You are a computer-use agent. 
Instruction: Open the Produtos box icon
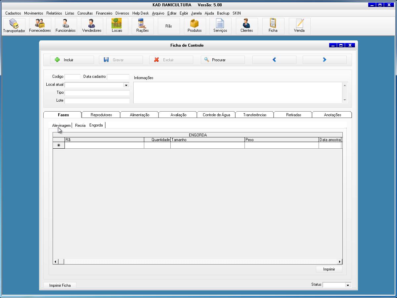click(x=195, y=26)
